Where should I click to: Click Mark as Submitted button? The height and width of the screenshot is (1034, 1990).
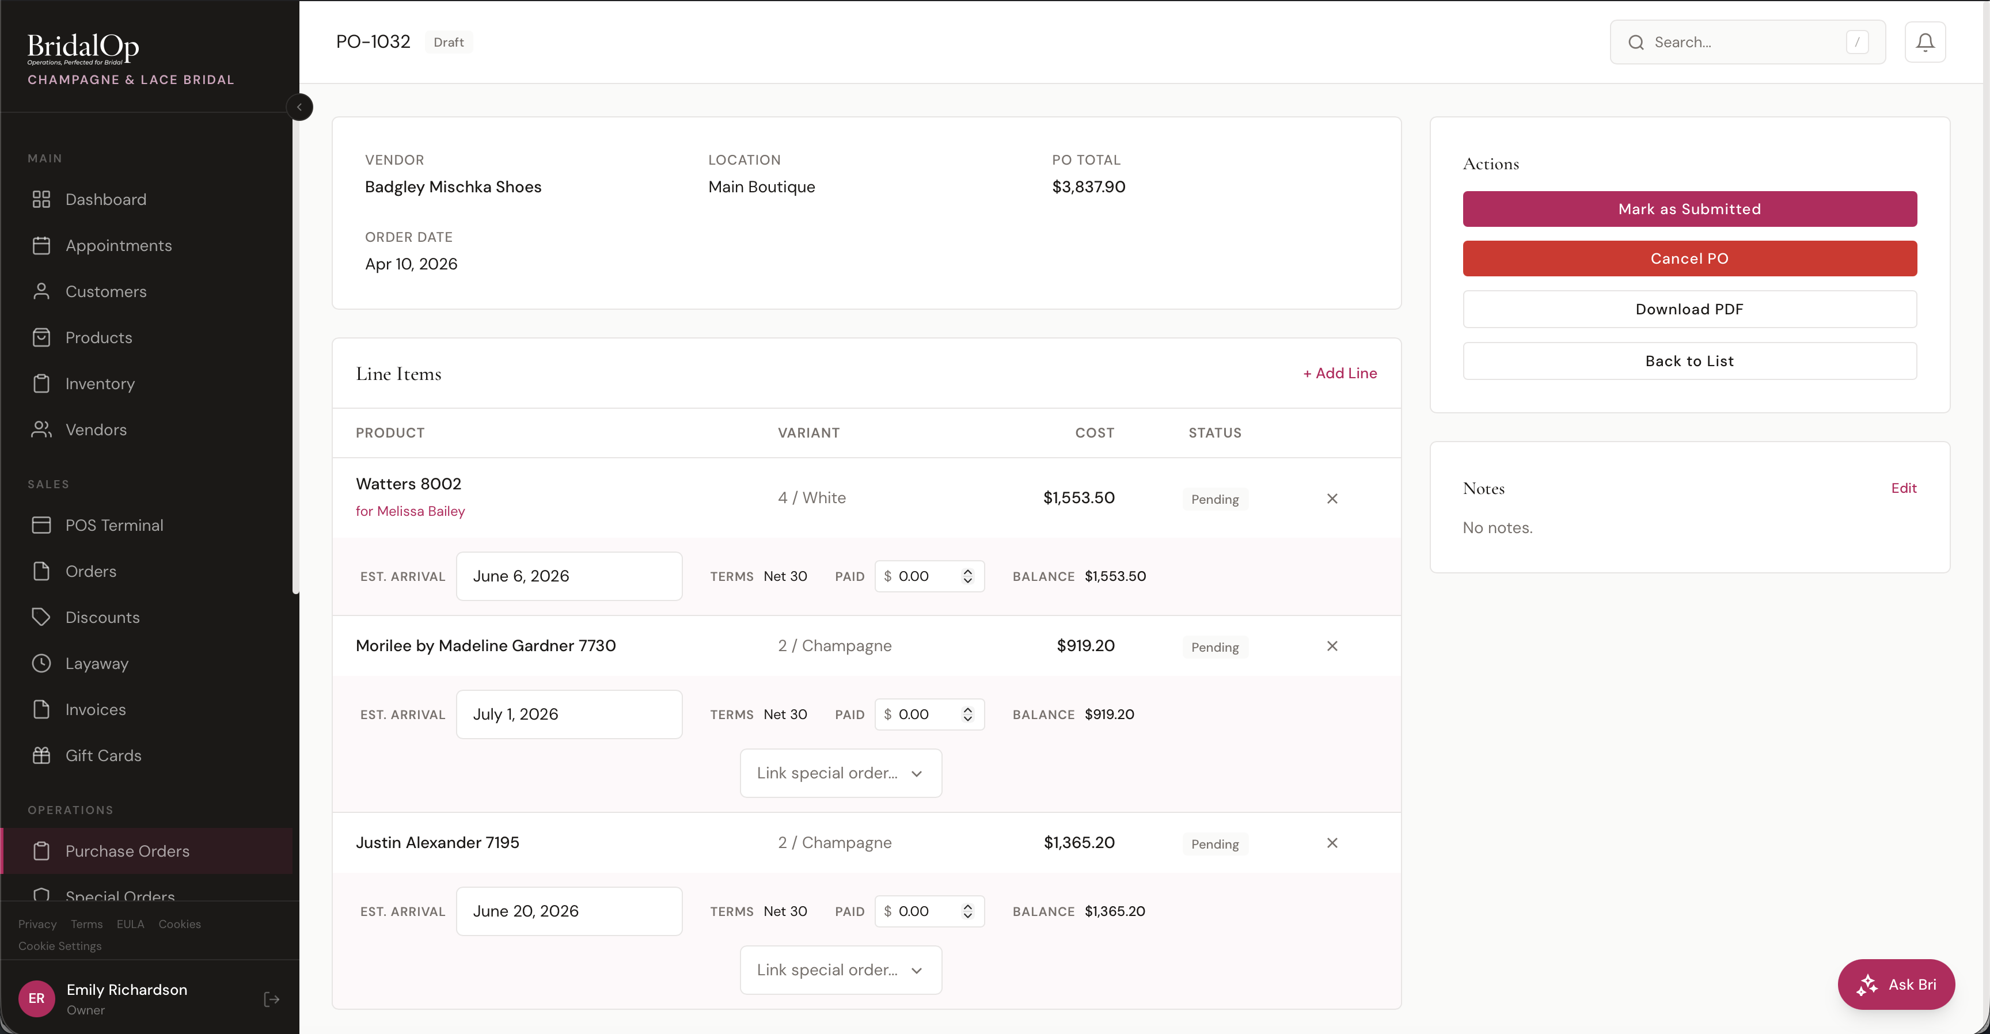(x=1689, y=209)
